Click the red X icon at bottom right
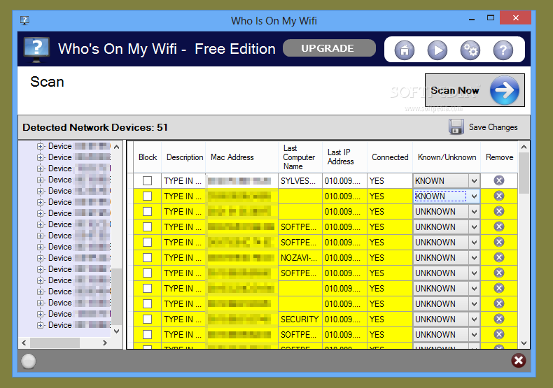 [518, 361]
